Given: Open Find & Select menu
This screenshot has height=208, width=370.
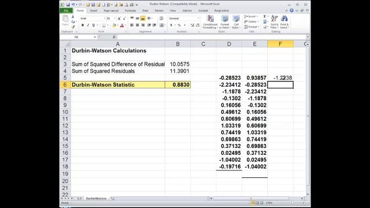Looking at the screenshot, I should point(284,22).
